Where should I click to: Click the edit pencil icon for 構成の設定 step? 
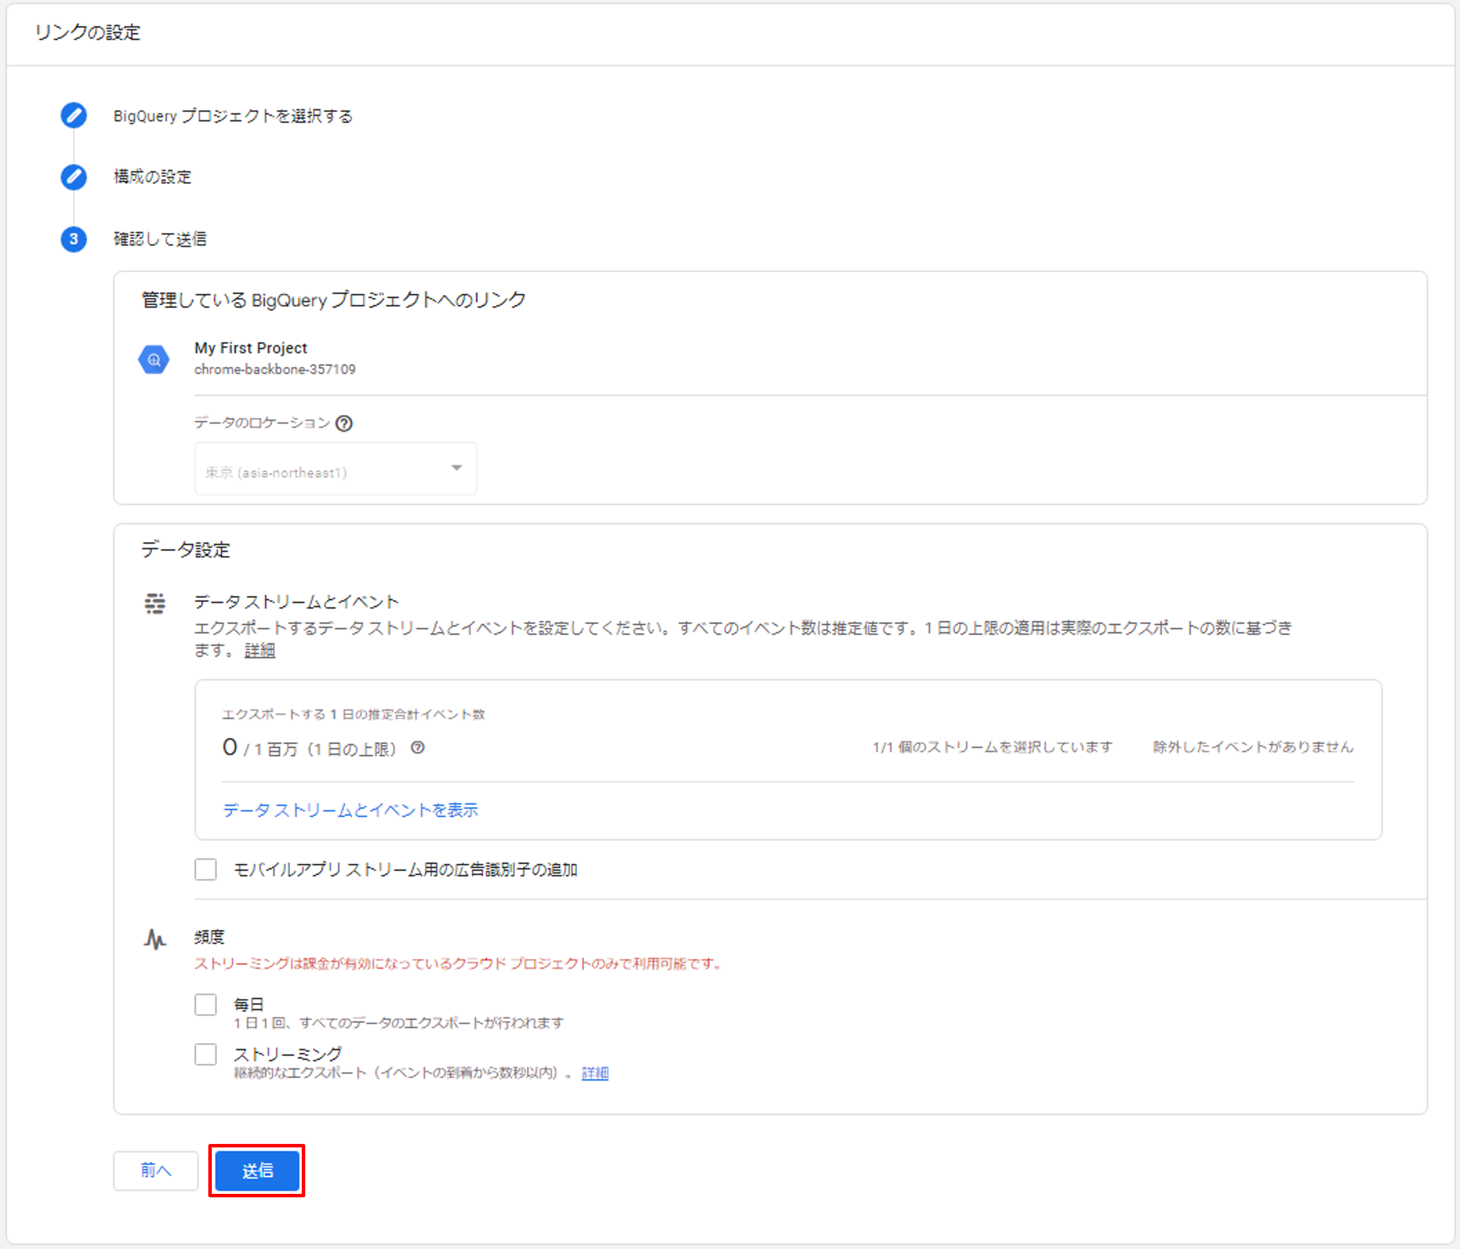[73, 176]
